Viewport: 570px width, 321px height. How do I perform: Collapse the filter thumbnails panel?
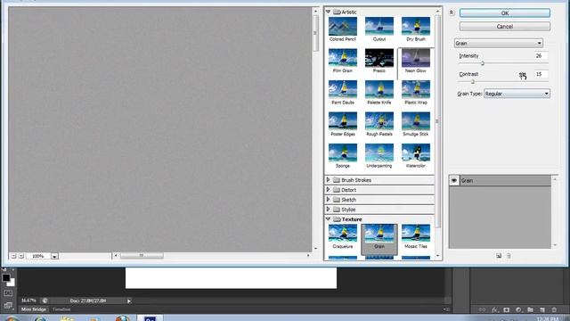point(452,12)
